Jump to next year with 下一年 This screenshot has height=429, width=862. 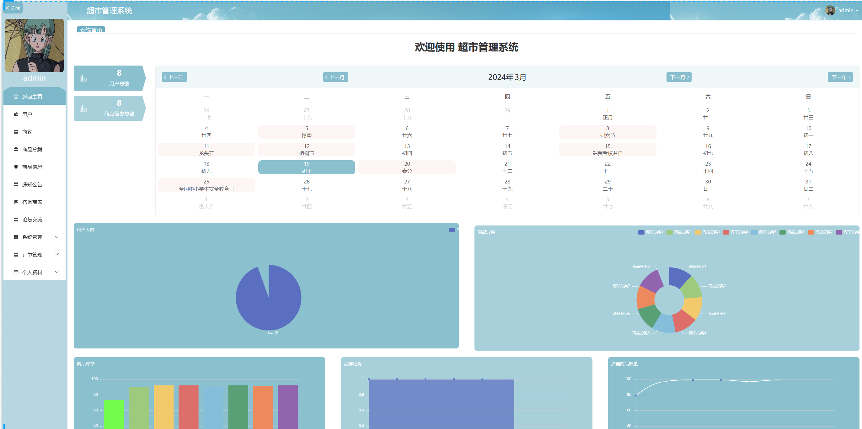(x=840, y=77)
